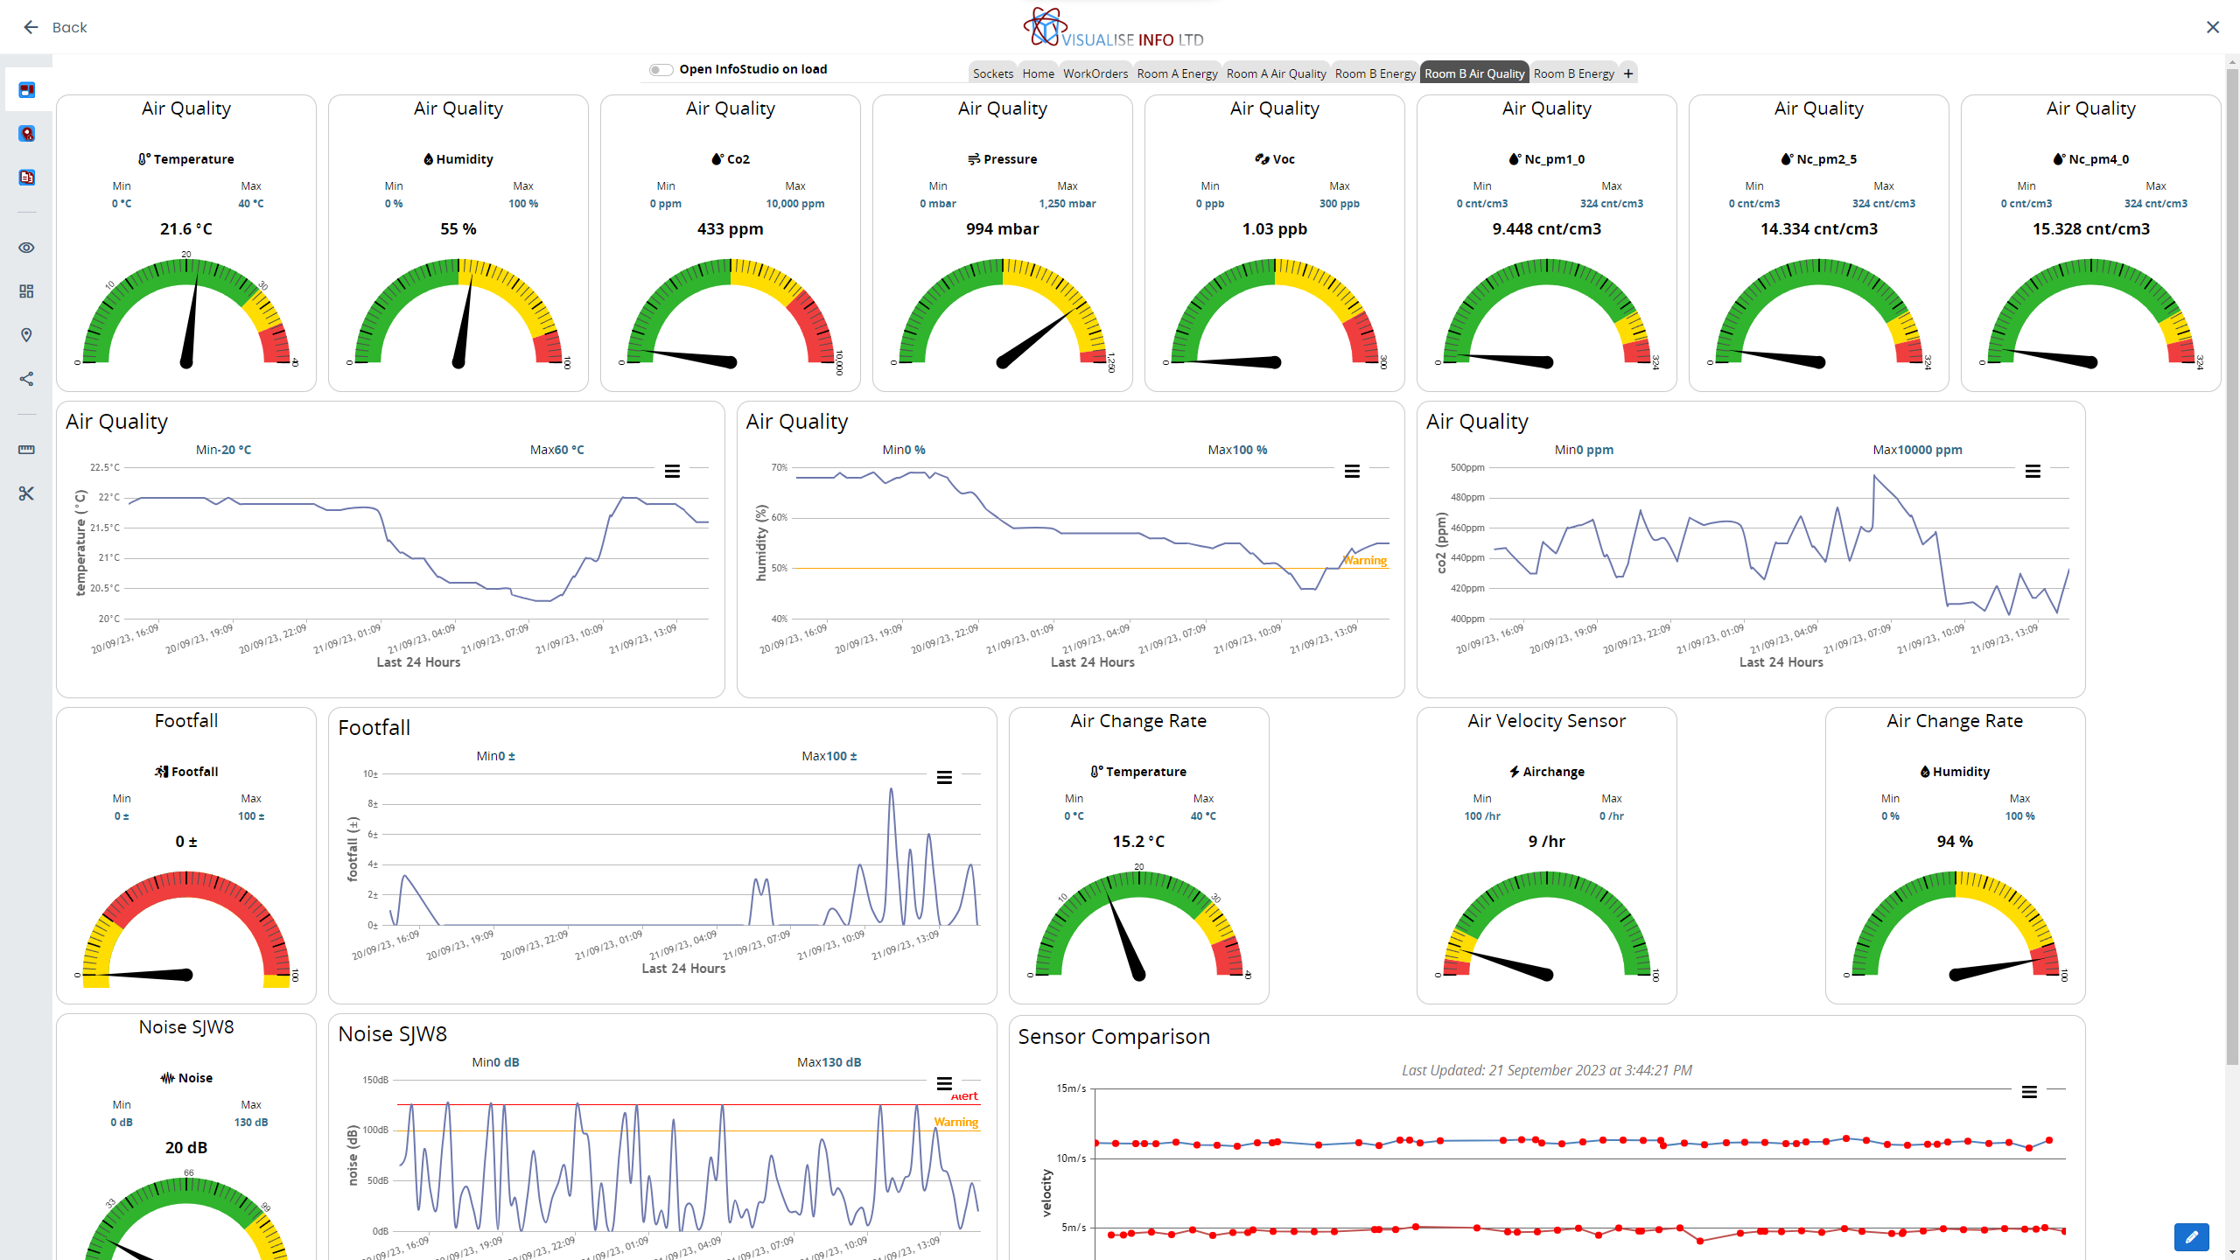Click the location pin icon in the sidebar

[26, 335]
